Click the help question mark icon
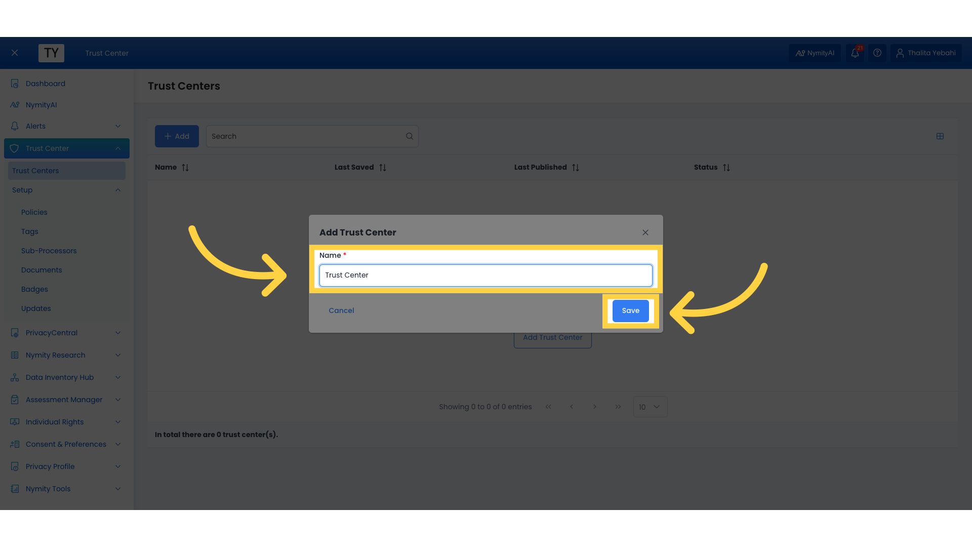972x547 pixels. 877,53
